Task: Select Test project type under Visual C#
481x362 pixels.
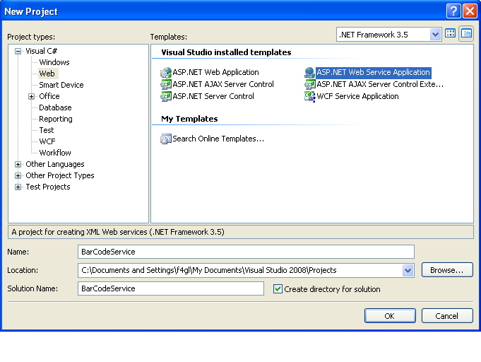Action: (x=47, y=131)
